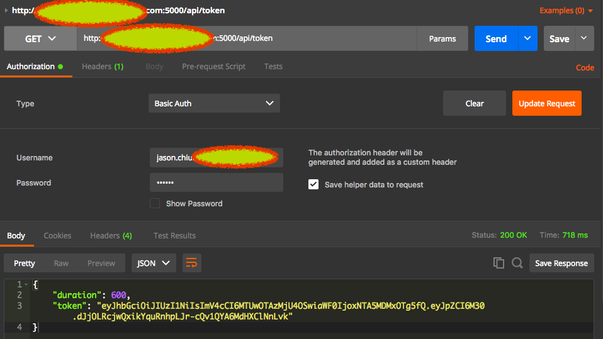Expand the Save button dropdown arrow
Viewport: 603px width, 339px height.
584,38
